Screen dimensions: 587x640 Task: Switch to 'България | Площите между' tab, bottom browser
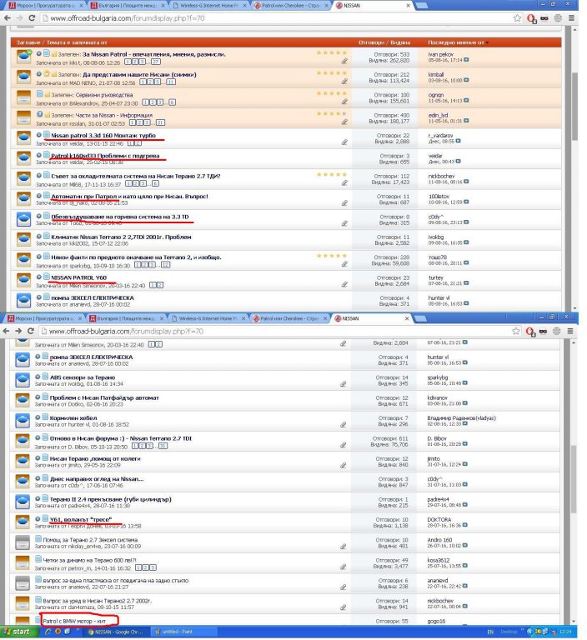(125, 318)
